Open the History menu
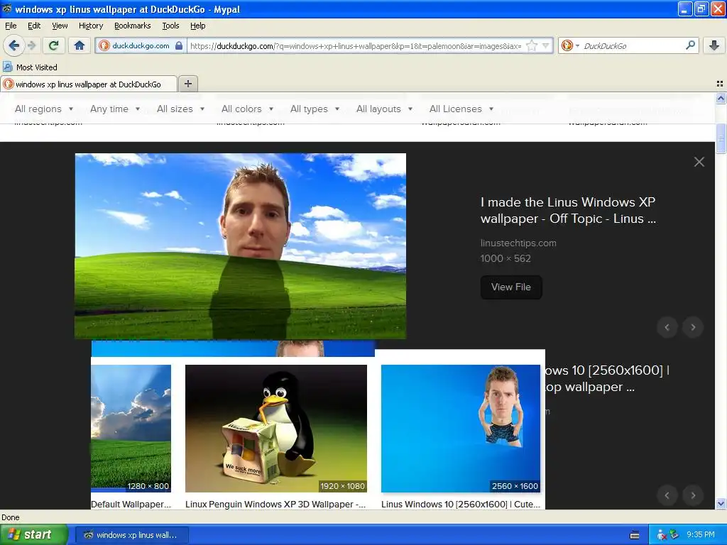The height and width of the screenshot is (545, 727). [x=91, y=26]
